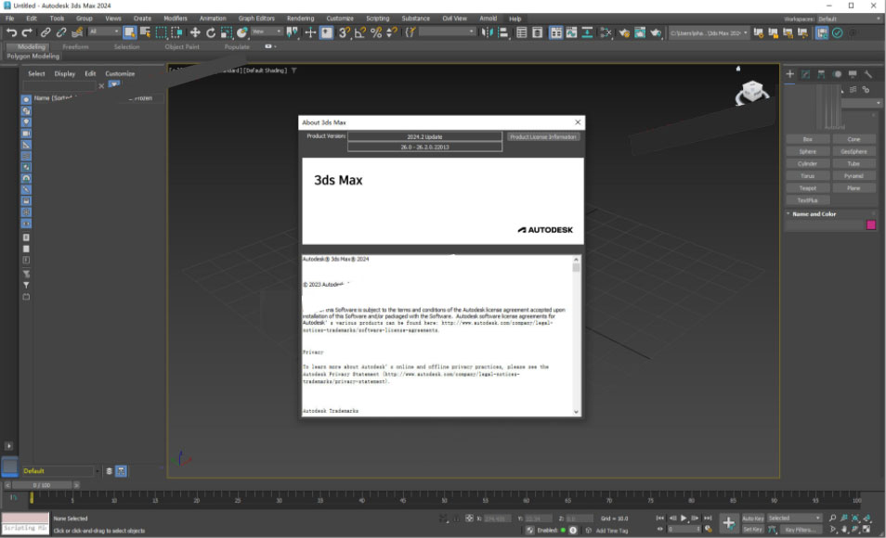Toggle the Scene Explorer icon
The width and height of the screenshot is (886, 538).
pos(522,32)
